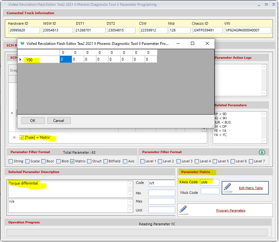Click the n/a text box
The width and height of the screenshot is (279, 242).
click(x=68, y=206)
